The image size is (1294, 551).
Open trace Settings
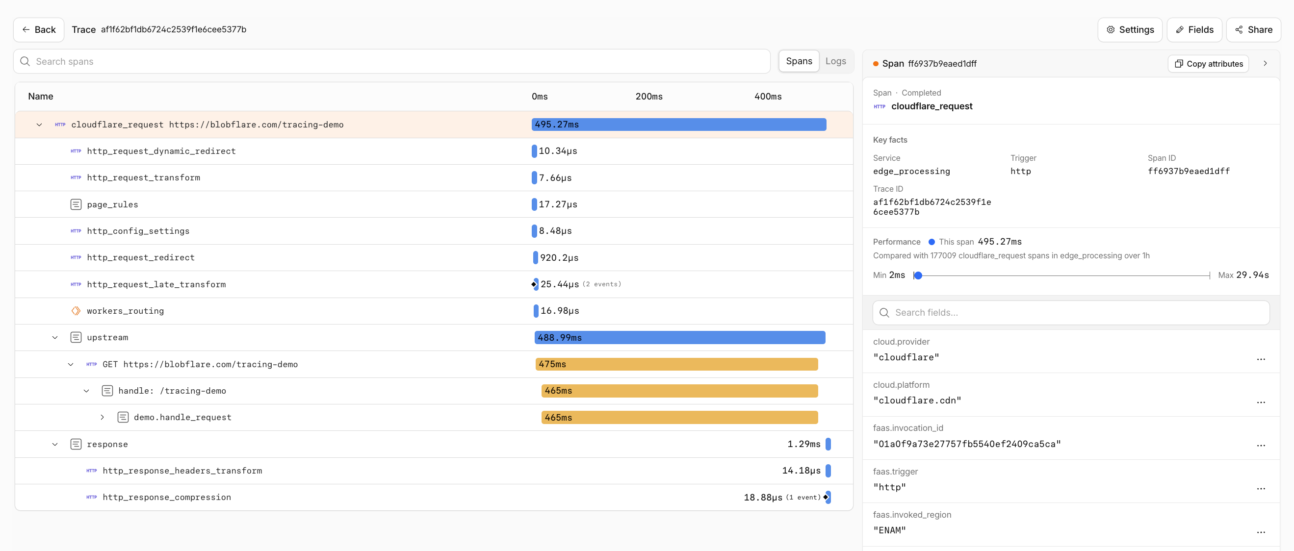1130,29
